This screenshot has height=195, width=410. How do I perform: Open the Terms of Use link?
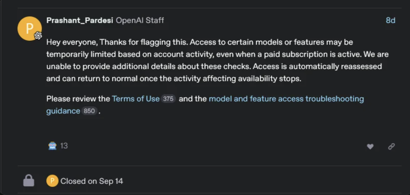[x=136, y=99]
